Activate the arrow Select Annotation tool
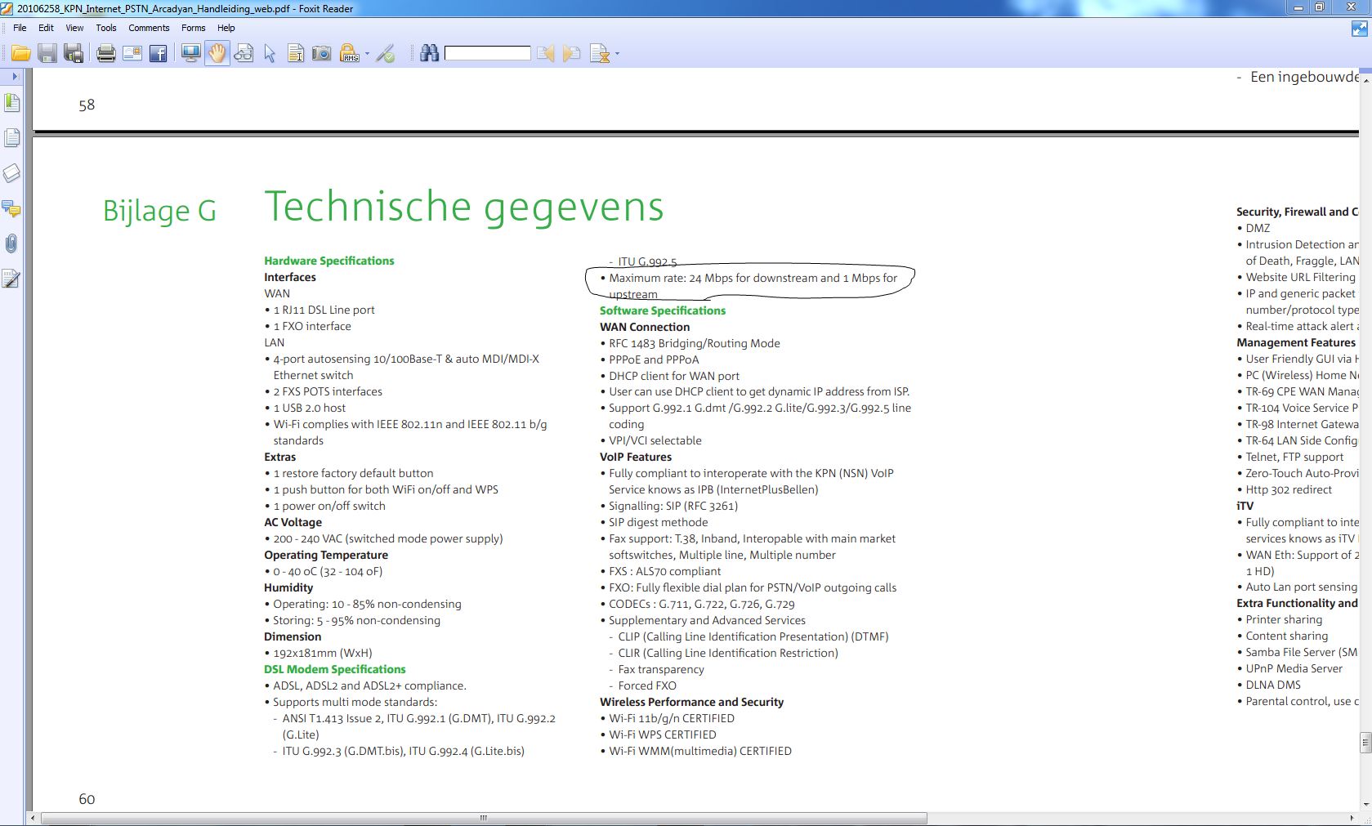1372x826 pixels. point(270,54)
